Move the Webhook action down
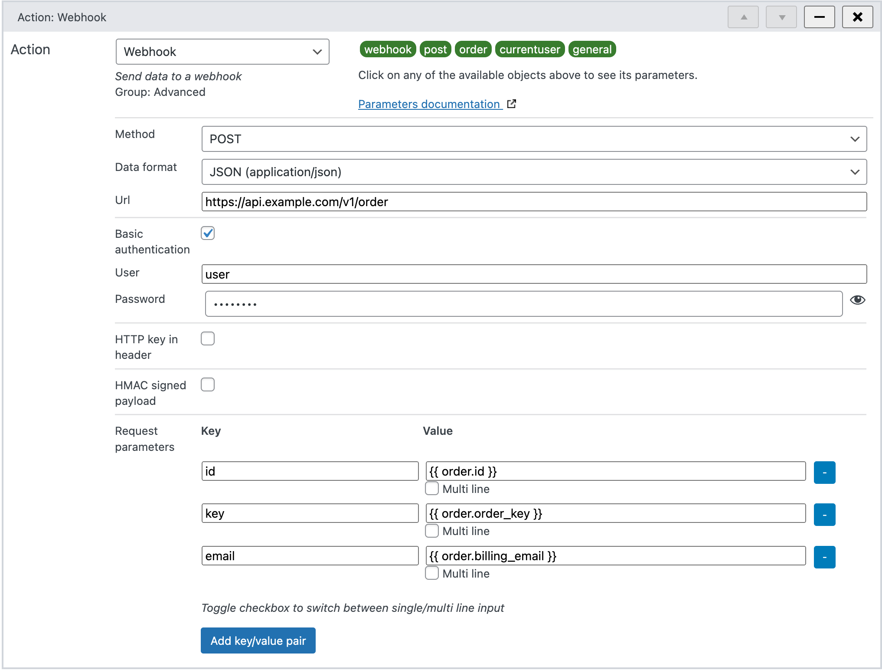 (x=781, y=17)
